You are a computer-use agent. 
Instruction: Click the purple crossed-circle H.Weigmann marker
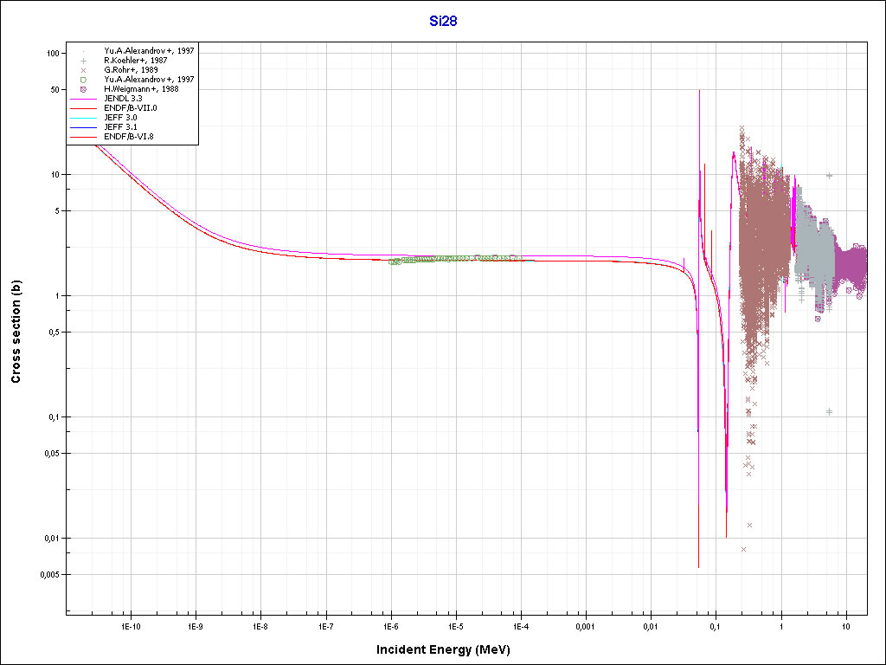click(84, 89)
